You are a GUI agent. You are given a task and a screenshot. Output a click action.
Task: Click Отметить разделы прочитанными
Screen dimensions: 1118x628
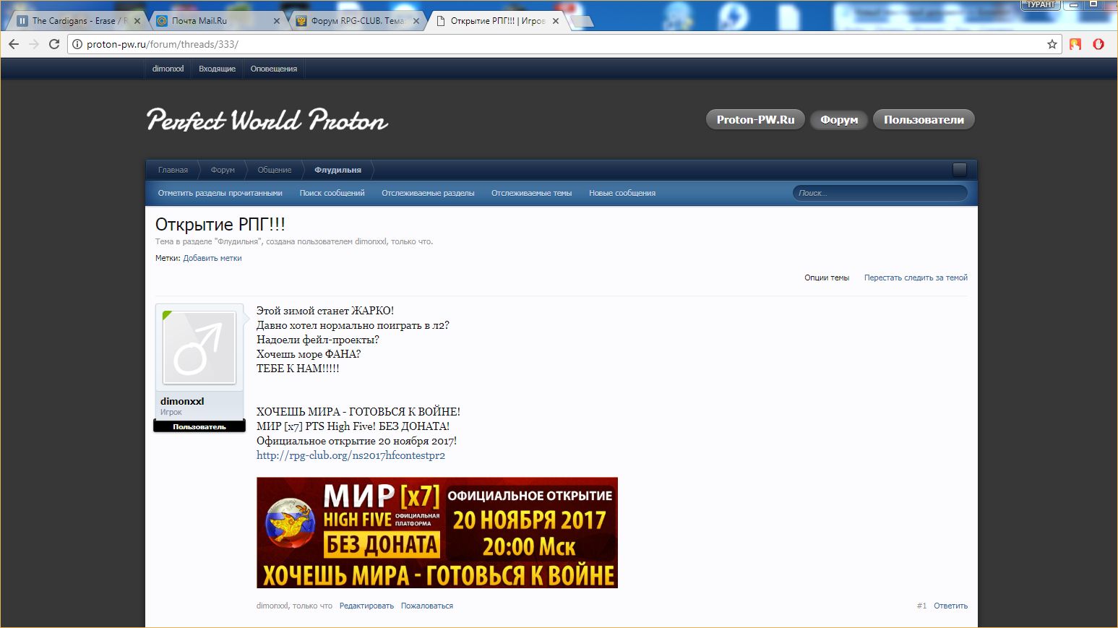click(x=220, y=193)
